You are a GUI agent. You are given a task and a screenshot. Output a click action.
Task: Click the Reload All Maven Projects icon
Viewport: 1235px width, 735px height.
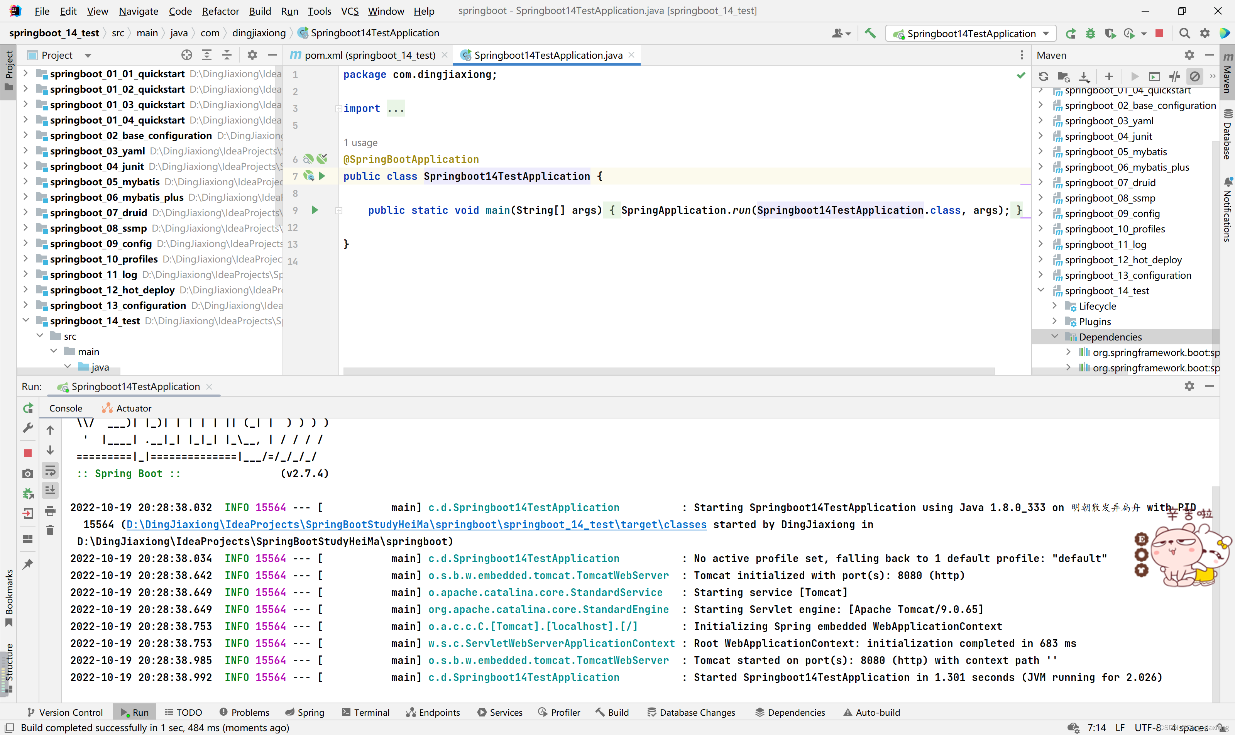click(x=1043, y=76)
